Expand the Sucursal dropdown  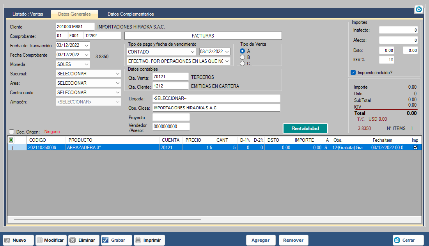pyautogui.click(x=118, y=74)
